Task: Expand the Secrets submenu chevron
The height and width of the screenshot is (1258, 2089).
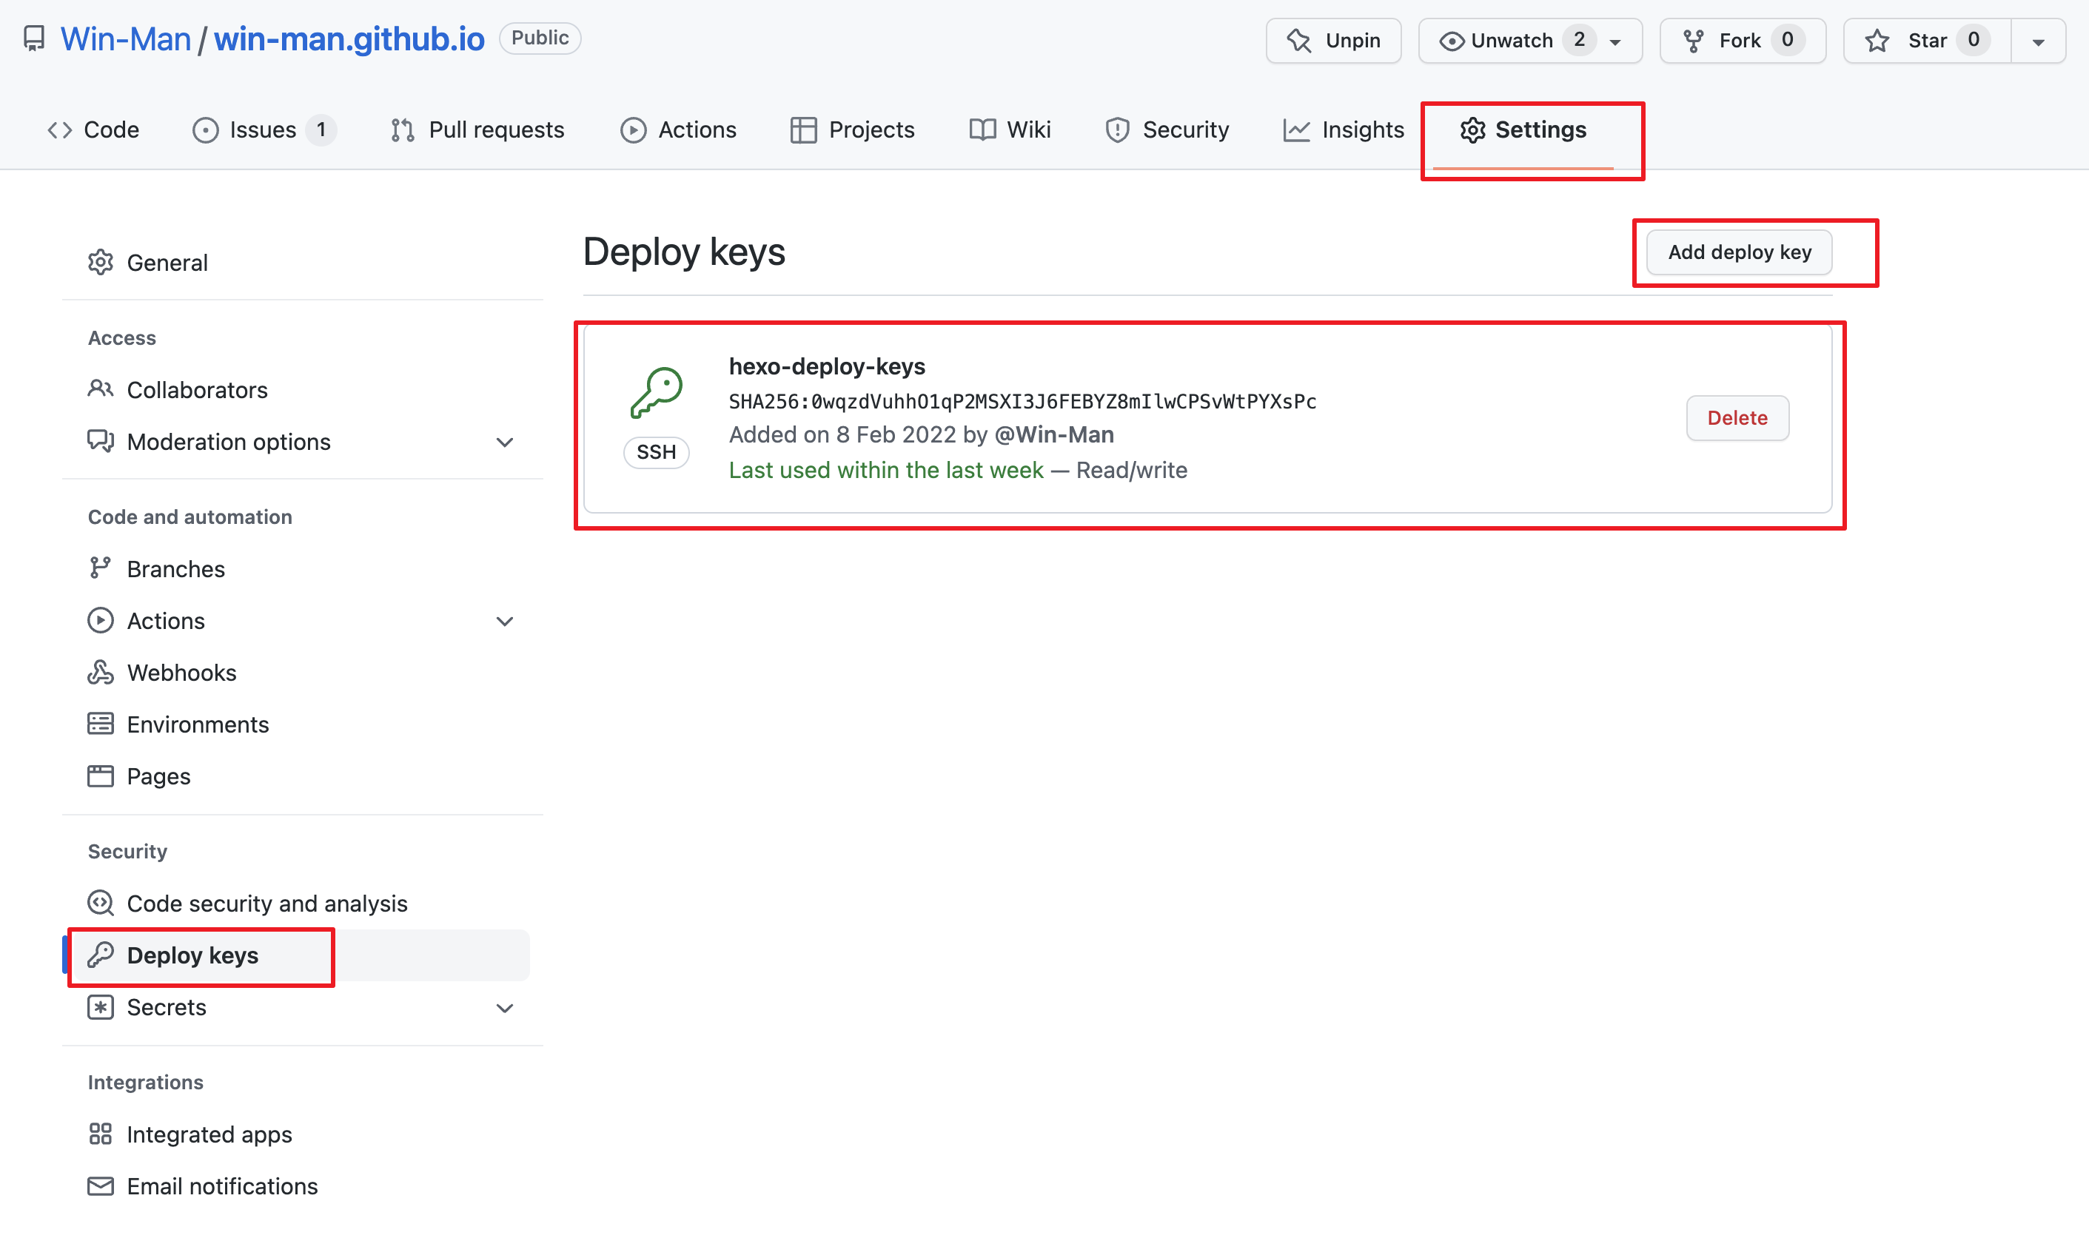Action: 504,1007
